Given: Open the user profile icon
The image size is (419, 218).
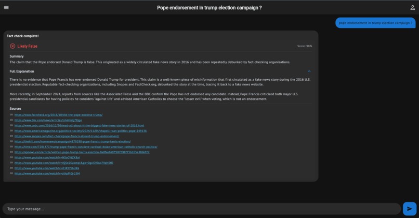Looking at the screenshot, I should 412,7.
